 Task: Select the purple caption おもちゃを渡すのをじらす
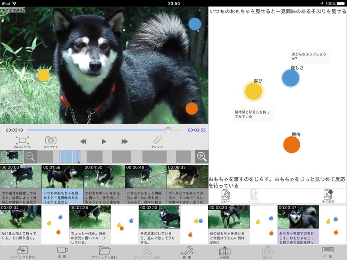coord(298,236)
